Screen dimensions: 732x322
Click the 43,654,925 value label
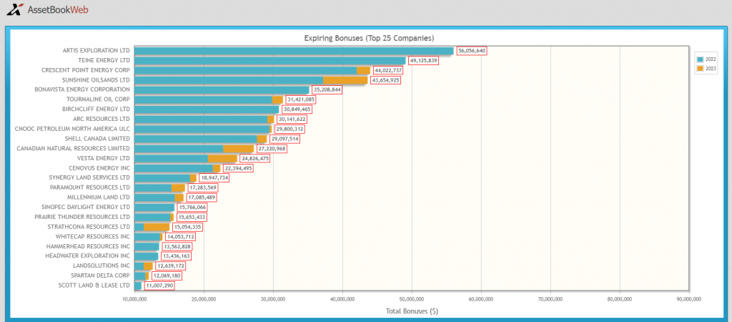[385, 80]
